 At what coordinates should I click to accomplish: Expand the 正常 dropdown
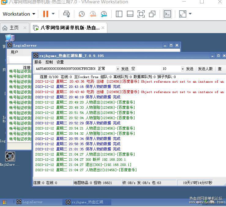(118, 69)
